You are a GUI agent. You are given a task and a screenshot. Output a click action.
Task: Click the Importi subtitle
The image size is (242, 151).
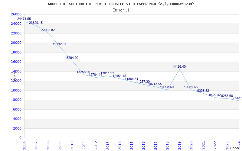coord(121,10)
